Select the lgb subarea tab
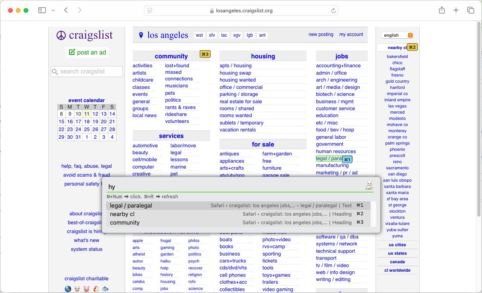 250,35
